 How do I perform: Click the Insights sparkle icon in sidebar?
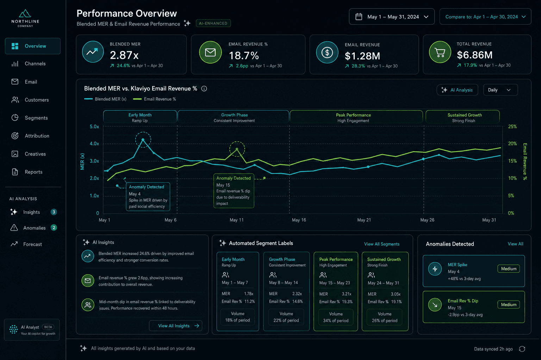(14, 212)
